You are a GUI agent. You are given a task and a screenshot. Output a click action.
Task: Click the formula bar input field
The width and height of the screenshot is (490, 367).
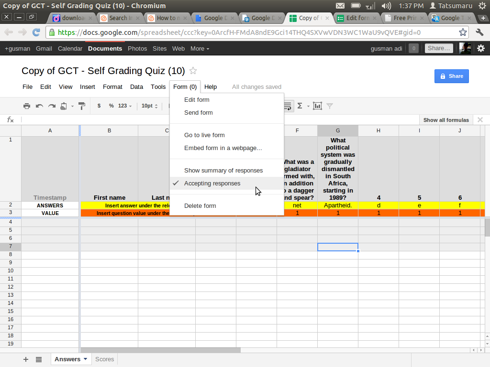point(215,120)
